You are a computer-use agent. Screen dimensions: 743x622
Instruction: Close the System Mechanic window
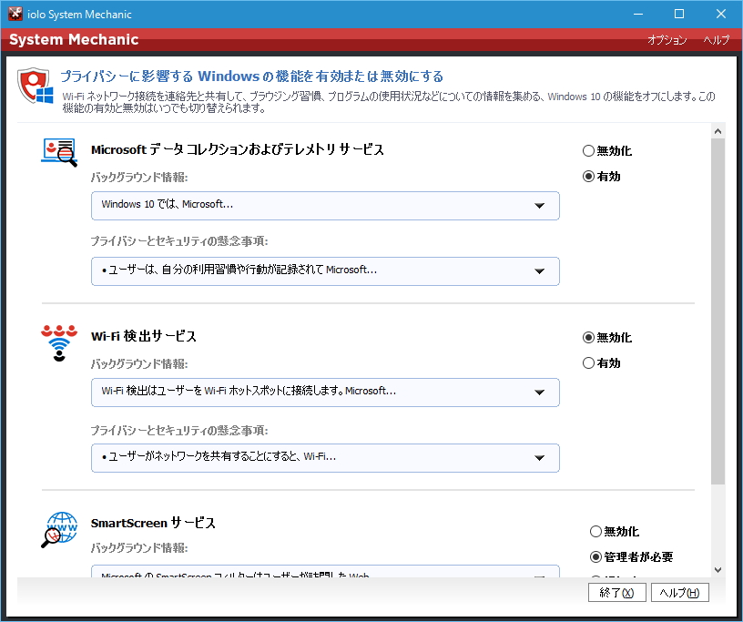point(721,14)
